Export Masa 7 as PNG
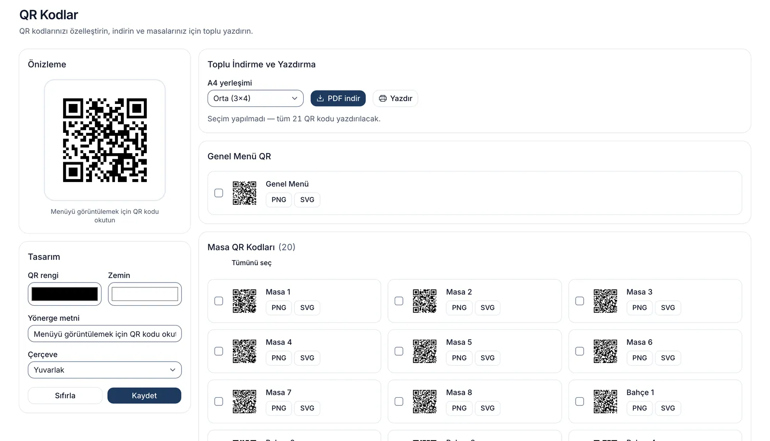 pos(279,408)
